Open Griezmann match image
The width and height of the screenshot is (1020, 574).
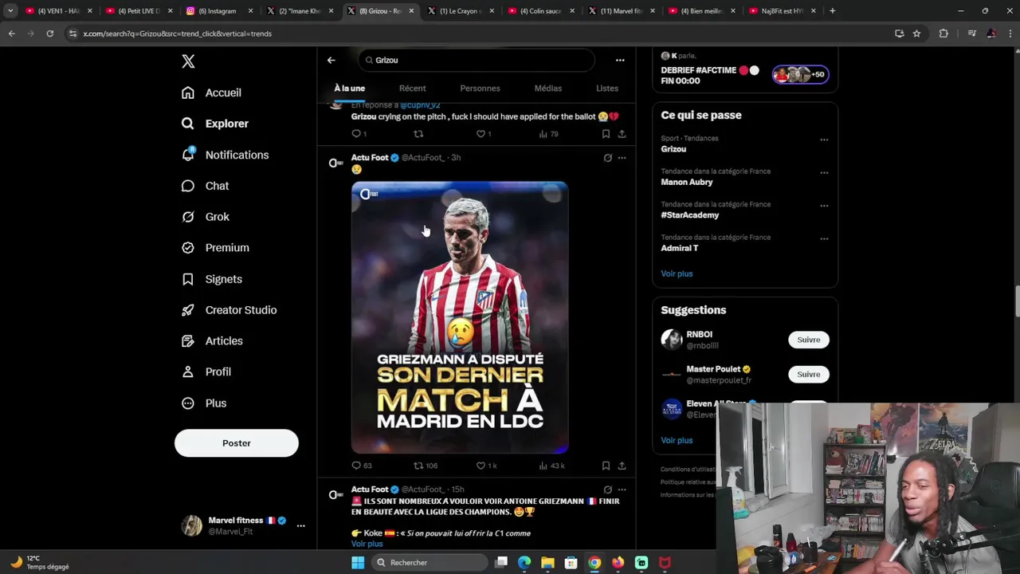pyautogui.click(x=460, y=317)
